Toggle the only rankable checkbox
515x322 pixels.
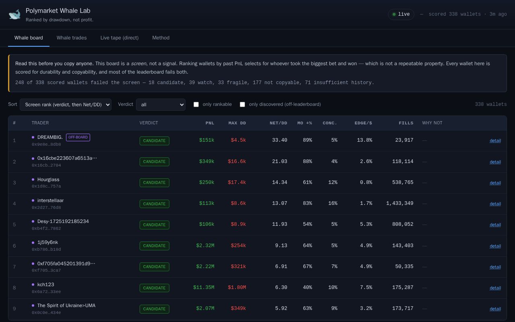pyautogui.click(x=196, y=104)
